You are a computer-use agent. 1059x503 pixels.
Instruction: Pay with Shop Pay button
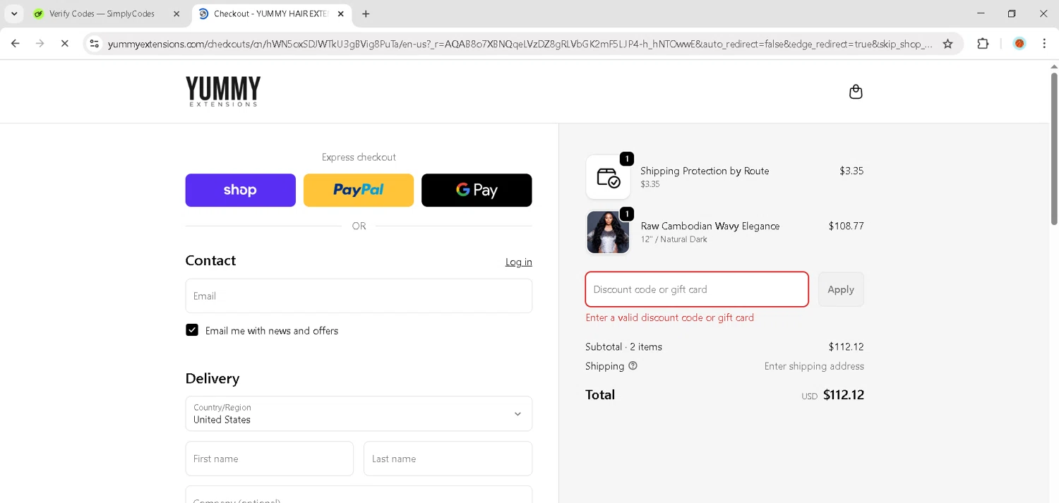click(241, 190)
